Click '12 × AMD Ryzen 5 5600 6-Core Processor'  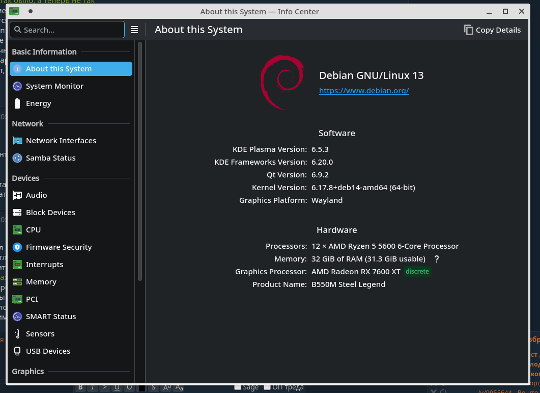385,246
